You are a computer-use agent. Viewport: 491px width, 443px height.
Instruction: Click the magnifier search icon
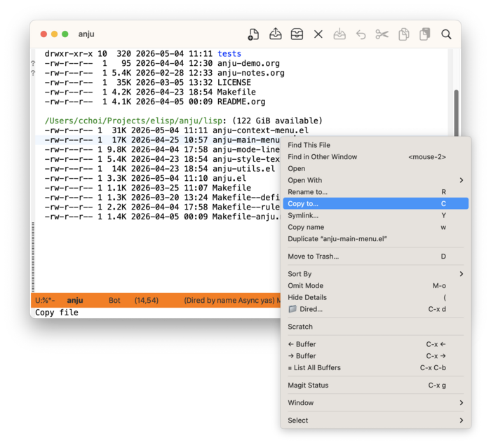coord(446,34)
